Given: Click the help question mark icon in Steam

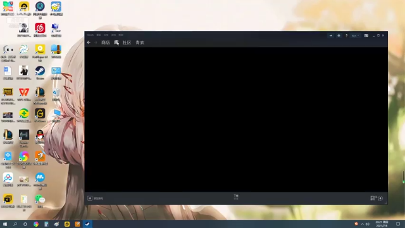Looking at the screenshot, I should click(346, 35).
